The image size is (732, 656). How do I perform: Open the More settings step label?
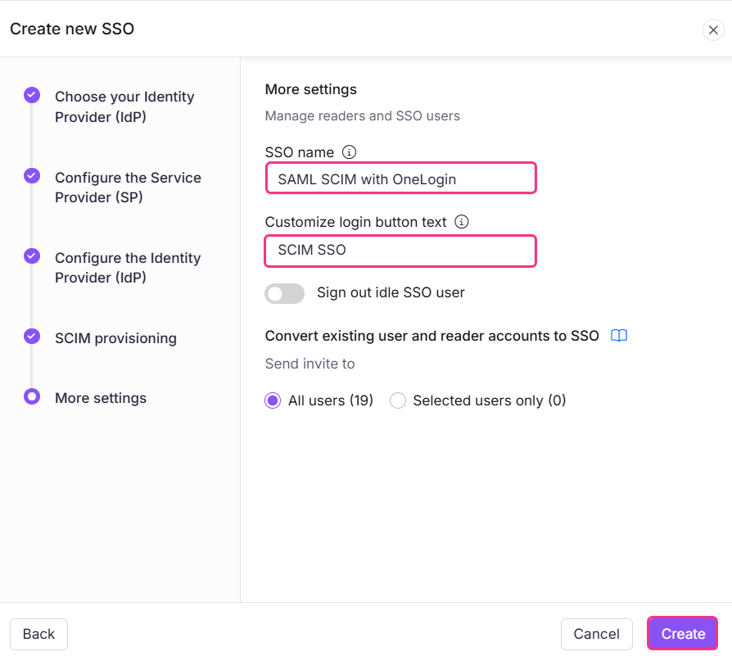[101, 398]
